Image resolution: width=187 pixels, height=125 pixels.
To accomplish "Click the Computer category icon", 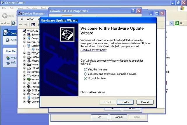I will point(29,38).
